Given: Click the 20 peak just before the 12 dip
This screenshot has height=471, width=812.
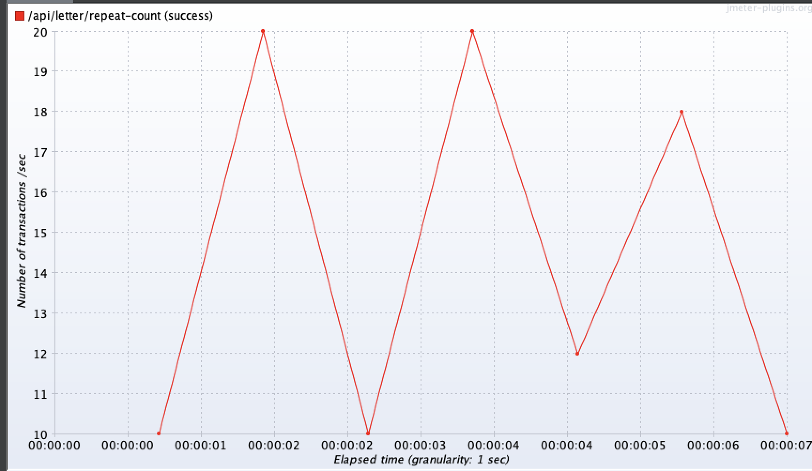Looking at the screenshot, I should [472, 31].
